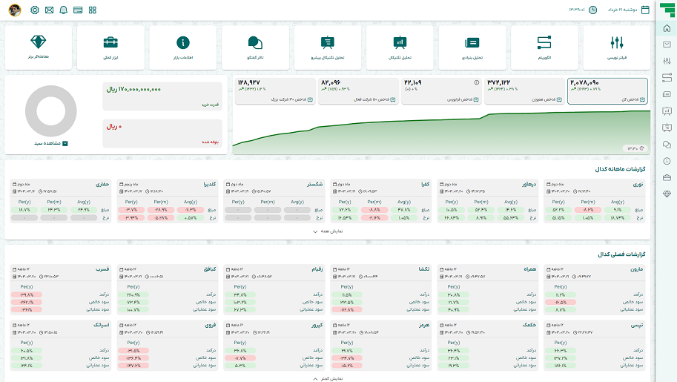Collapse quarterly reports with نمایش کمتر
677x382 pixels.
click(x=328, y=378)
